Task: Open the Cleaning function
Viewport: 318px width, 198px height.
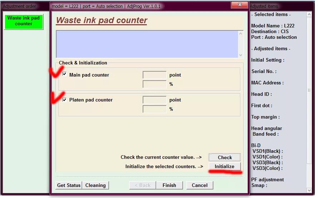Action: [95, 185]
